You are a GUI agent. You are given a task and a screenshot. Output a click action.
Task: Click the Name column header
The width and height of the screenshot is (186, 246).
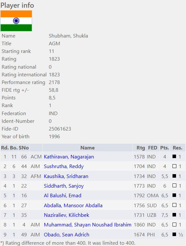pos(87,148)
